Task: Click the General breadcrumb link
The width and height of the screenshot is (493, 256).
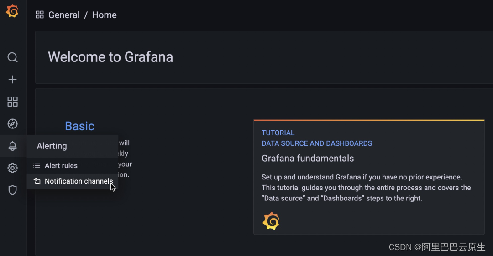Action: click(64, 15)
